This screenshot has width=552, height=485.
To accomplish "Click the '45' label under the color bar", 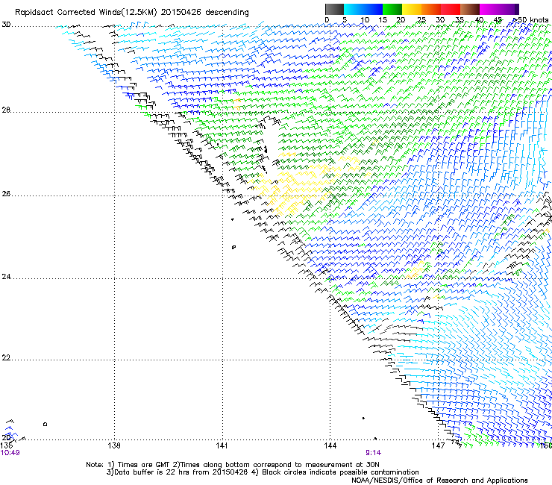I will click(x=498, y=19).
